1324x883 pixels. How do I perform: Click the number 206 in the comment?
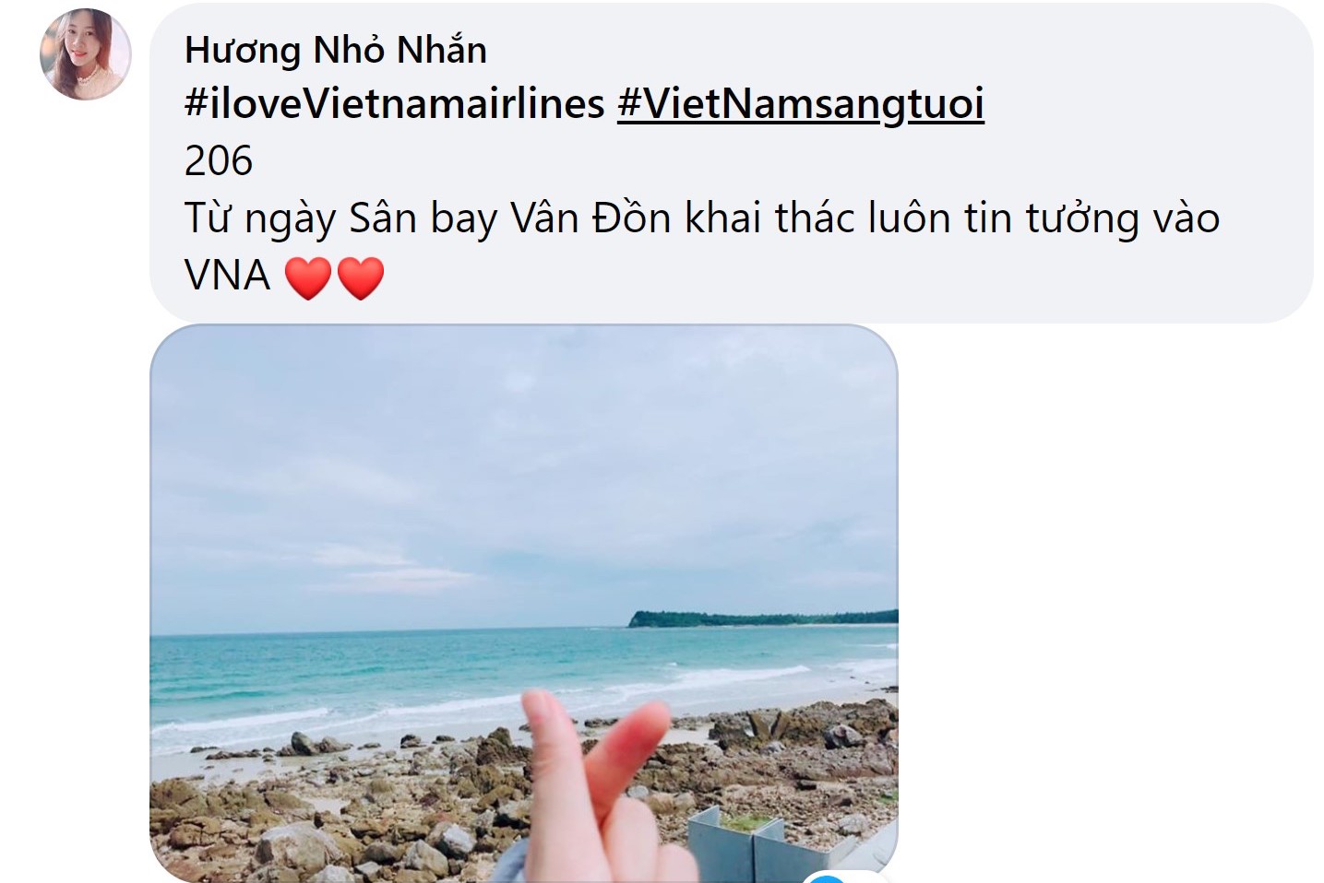(x=219, y=161)
